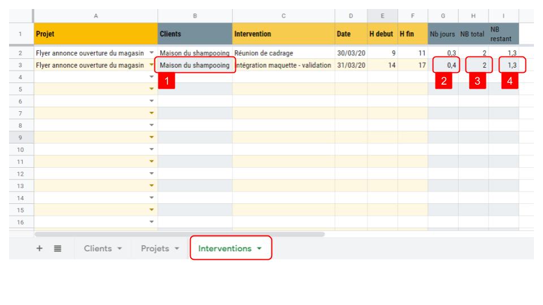Open Projet dropdown in row 11

pos(152,162)
